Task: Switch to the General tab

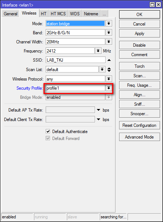Action: click(x=11, y=14)
